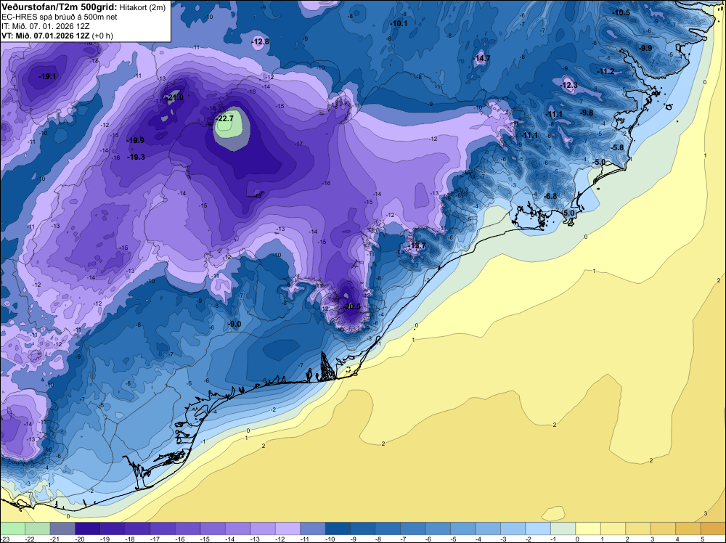Screen dimensions: 726x543
Task: Select the -5.8 coastal temperature label
Action: tap(617, 147)
